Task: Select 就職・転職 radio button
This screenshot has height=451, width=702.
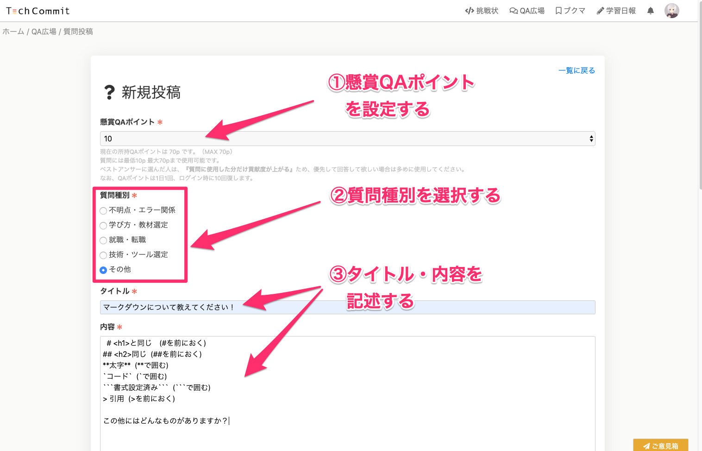Action: (x=103, y=240)
